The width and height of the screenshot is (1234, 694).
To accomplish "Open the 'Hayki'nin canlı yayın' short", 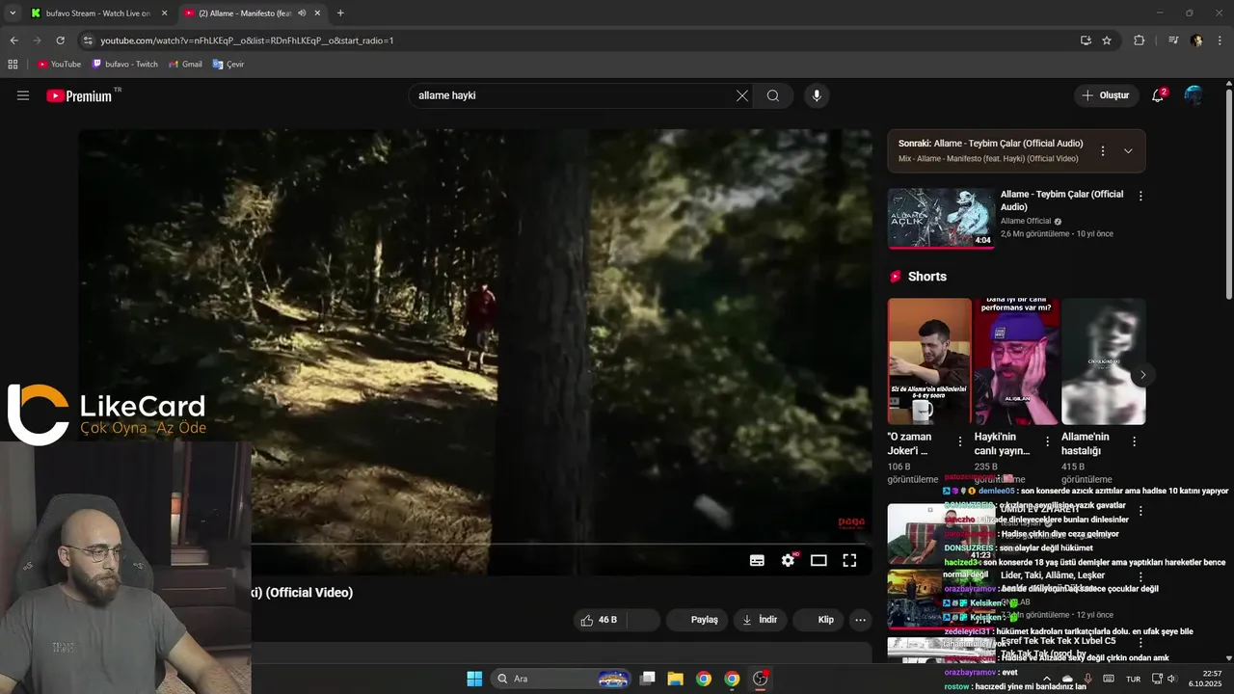I will (1016, 361).
